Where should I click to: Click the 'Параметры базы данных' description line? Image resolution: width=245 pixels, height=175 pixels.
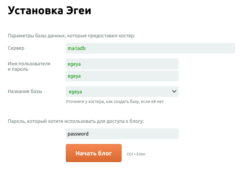pos(71,36)
